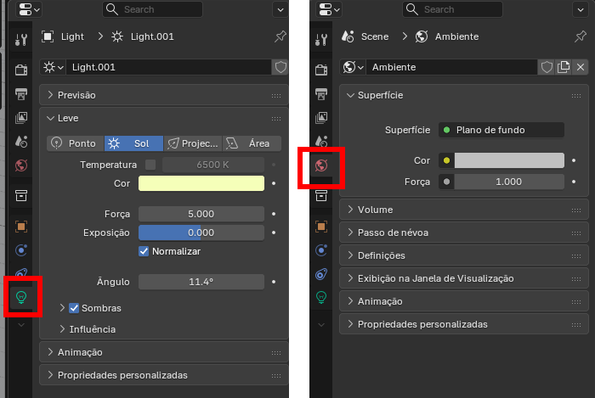Open grey world Cor swatch

[509, 160]
